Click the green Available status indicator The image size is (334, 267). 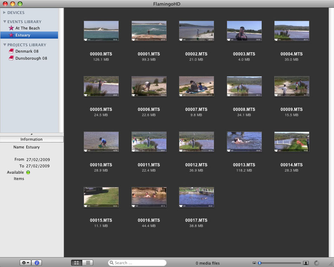click(28, 172)
